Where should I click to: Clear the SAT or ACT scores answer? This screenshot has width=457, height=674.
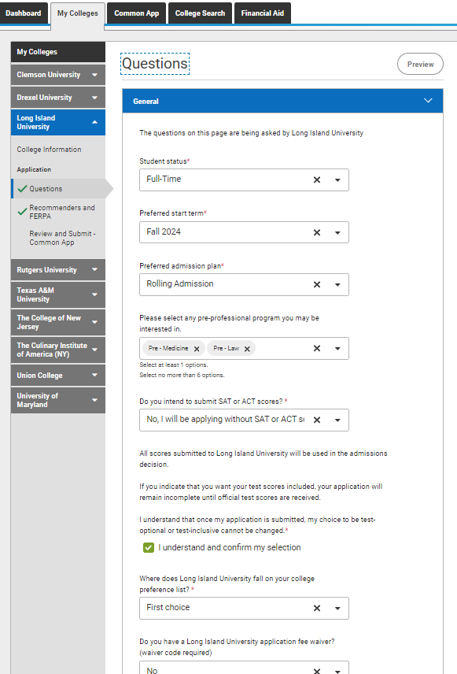(x=316, y=420)
